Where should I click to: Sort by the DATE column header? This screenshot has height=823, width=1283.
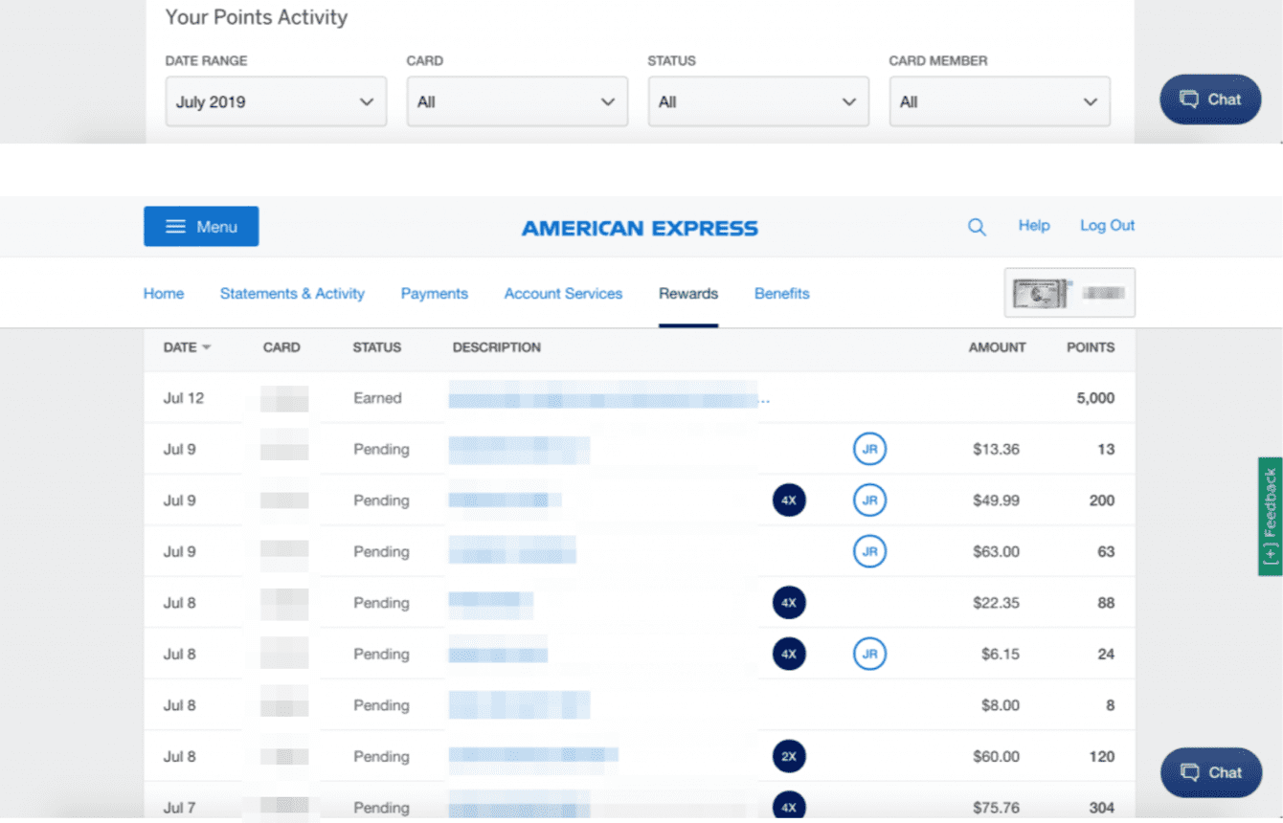(187, 347)
